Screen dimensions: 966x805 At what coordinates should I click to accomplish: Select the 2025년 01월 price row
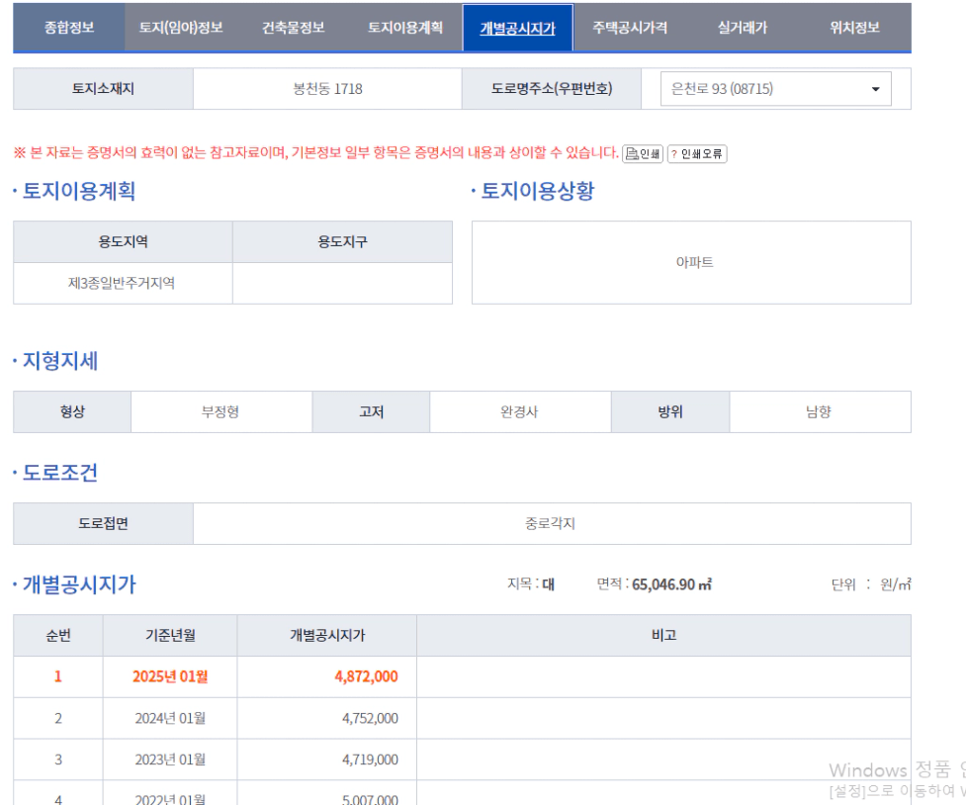coord(170,677)
